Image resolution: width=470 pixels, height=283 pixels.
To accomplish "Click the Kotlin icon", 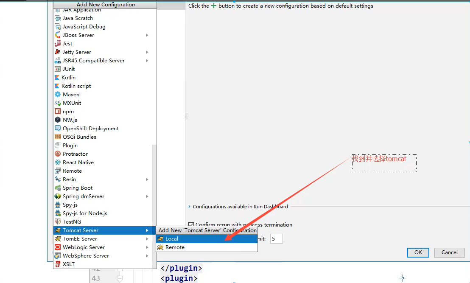I will point(57,78).
